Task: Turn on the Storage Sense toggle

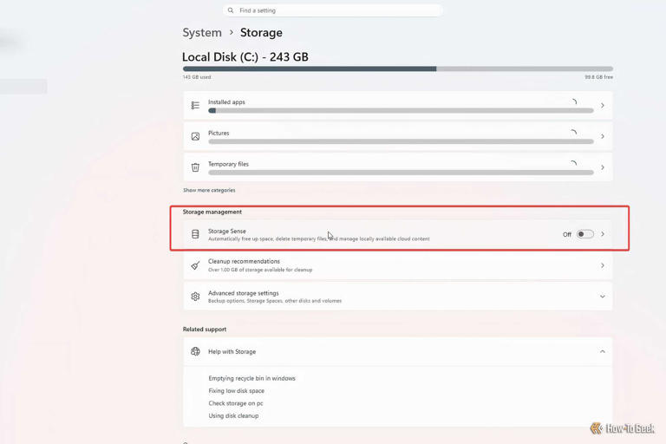Action: tap(584, 234)
